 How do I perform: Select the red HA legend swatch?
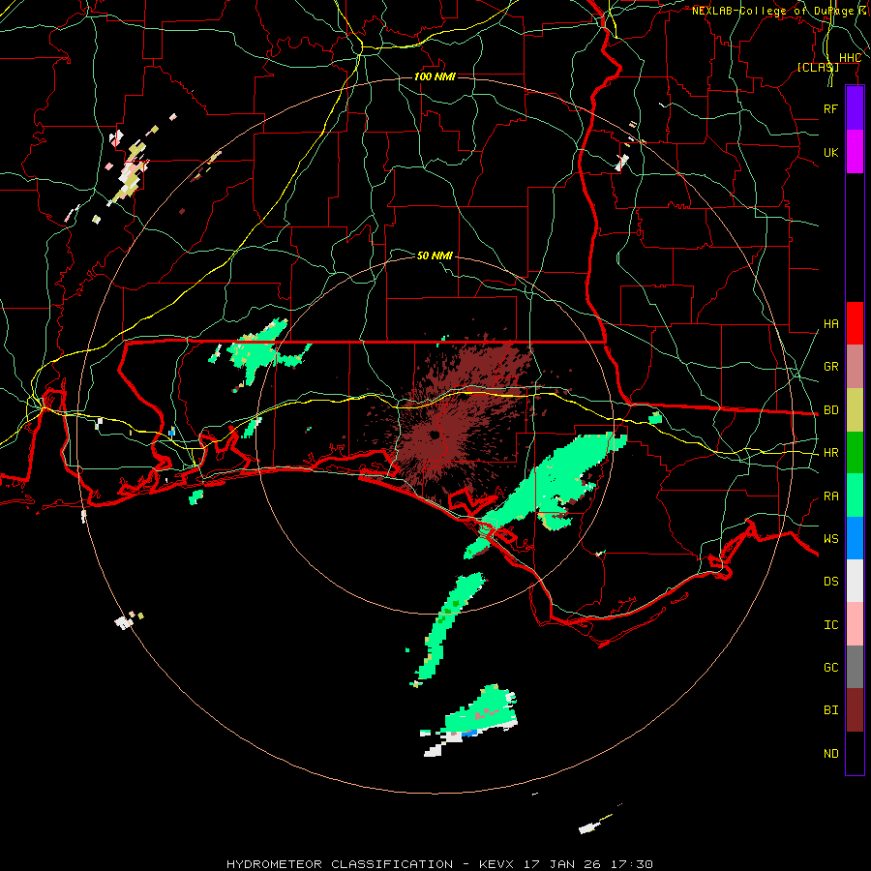[855, 323]
